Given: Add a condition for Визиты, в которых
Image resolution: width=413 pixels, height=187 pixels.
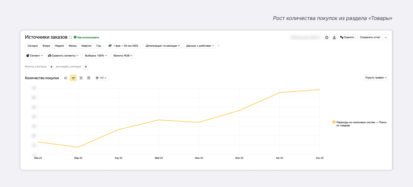Looking at the screenshot, I should 51,67.
